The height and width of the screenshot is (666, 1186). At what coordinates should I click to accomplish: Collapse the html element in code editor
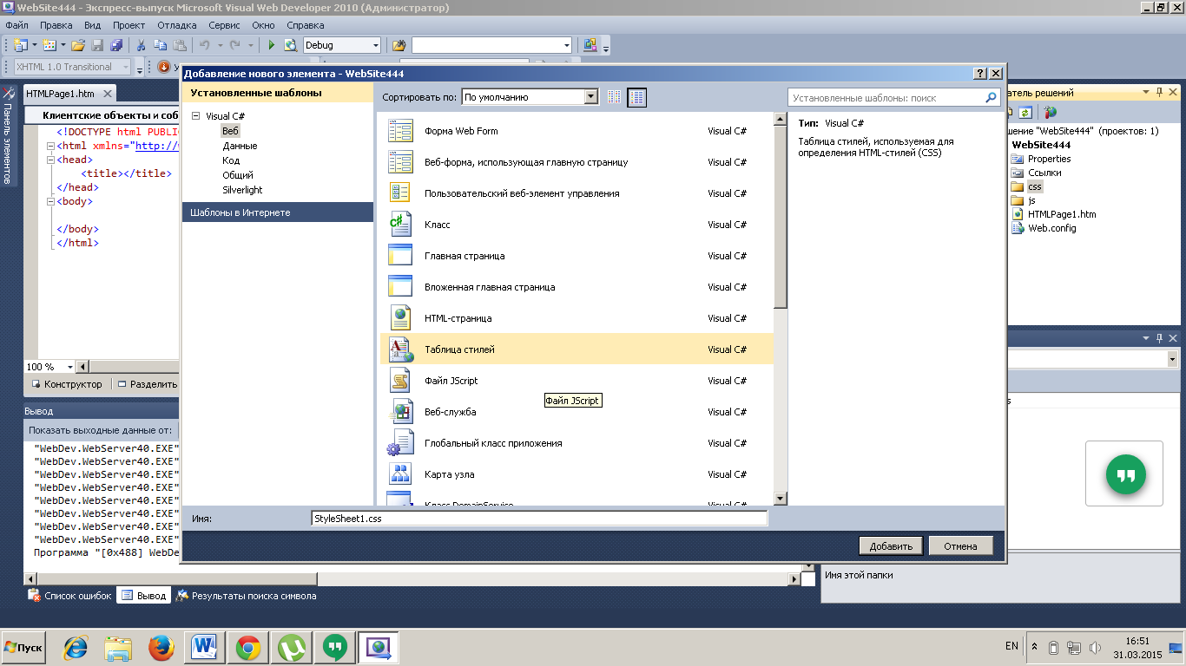click(50, 147)
